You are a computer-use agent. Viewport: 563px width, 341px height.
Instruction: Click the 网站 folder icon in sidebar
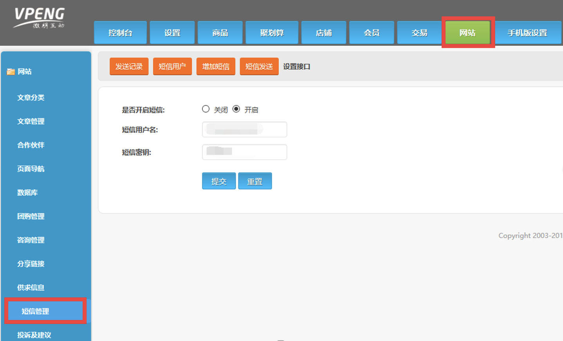11,72
